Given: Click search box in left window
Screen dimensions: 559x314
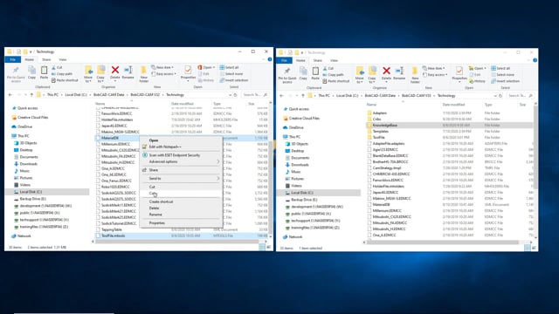Looking at the screenshot, I should [x=255, y=95].
